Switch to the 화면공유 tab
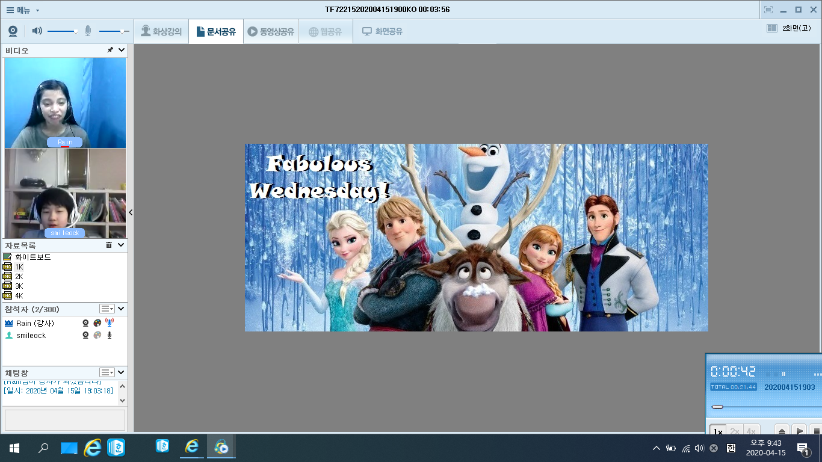822x462 pixels. pos(382,31)
